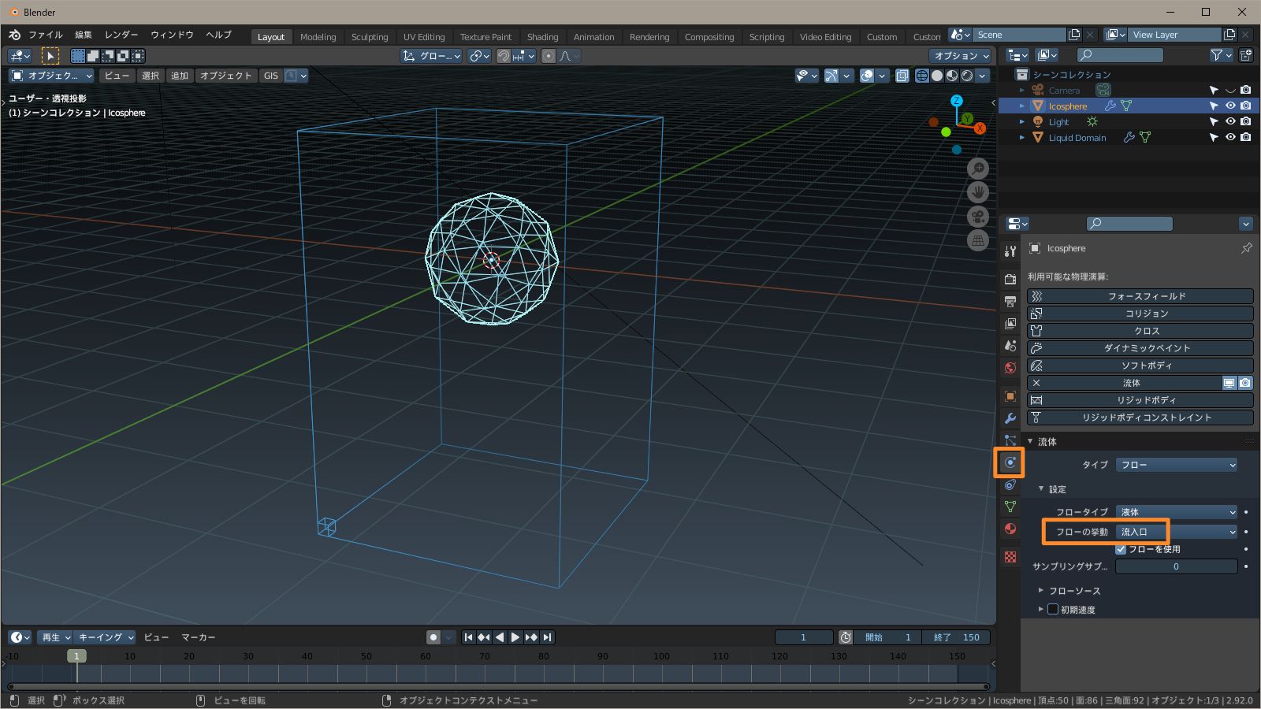Enable the 初期速度 checkbox
This screenshot has height=709, width=1261.
(x=1052, y=609)
